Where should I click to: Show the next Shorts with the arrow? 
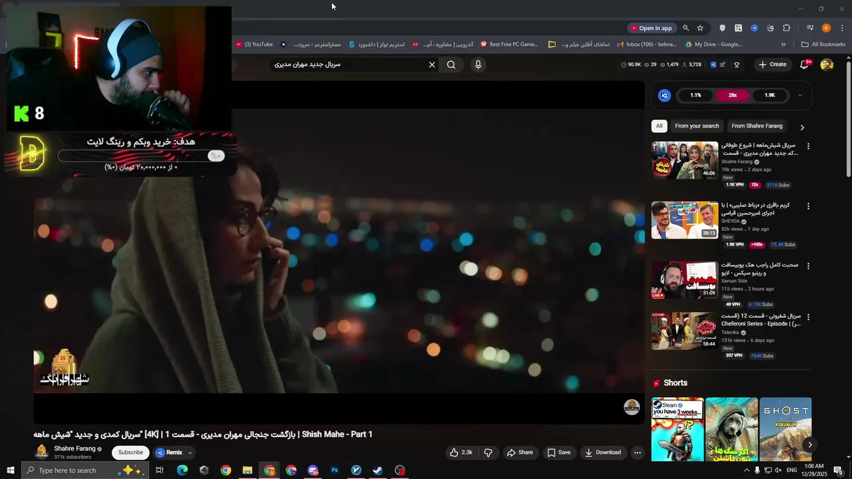click(x=810, y=444)
